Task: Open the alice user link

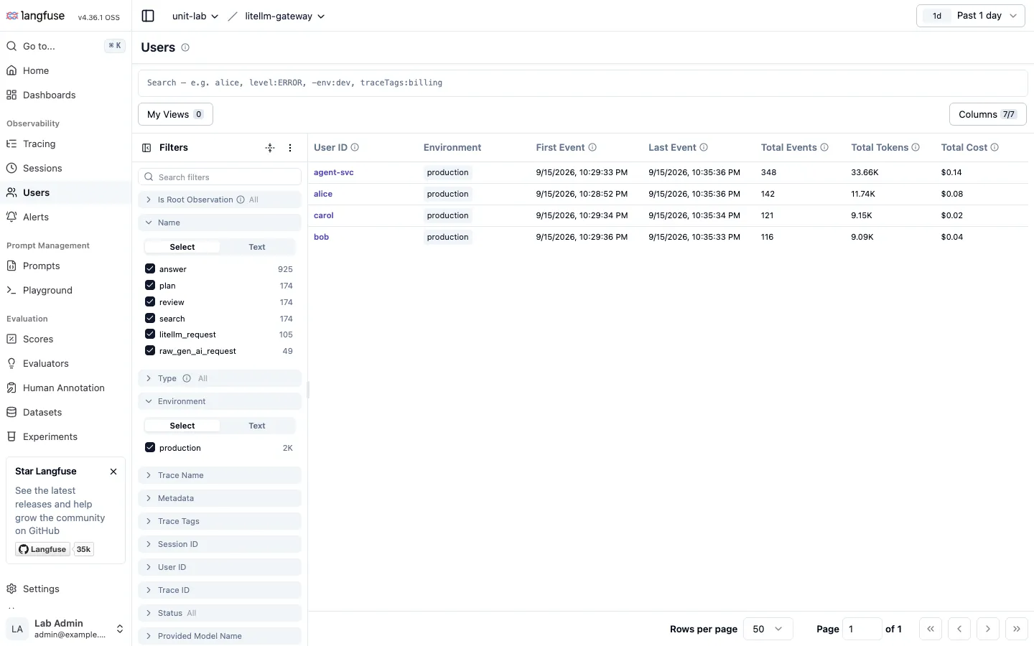Action: (323, 194)
